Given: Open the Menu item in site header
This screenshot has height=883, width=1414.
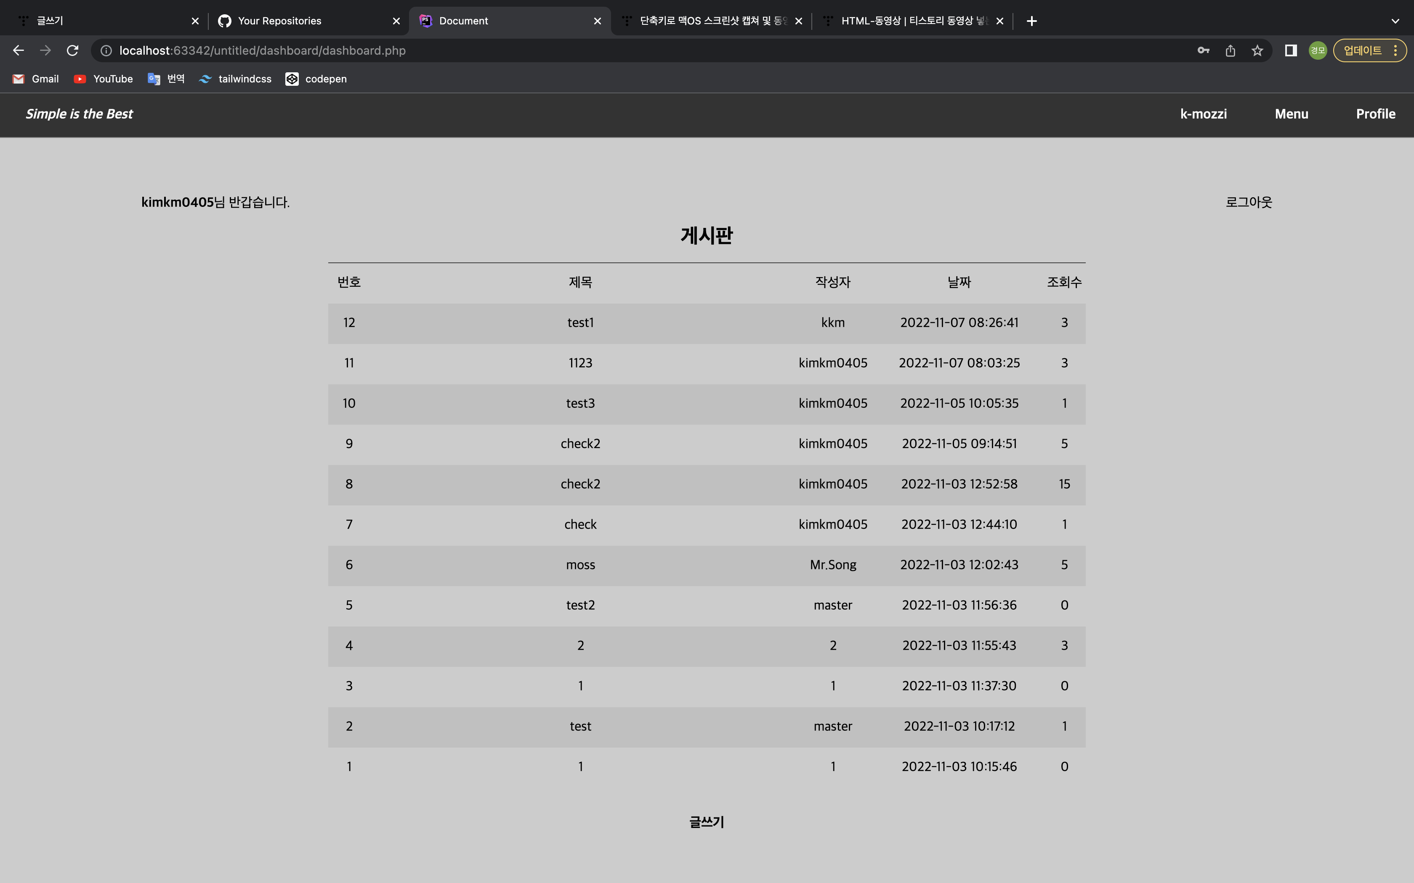Looking at the screenshot, I should [1291, 114].
